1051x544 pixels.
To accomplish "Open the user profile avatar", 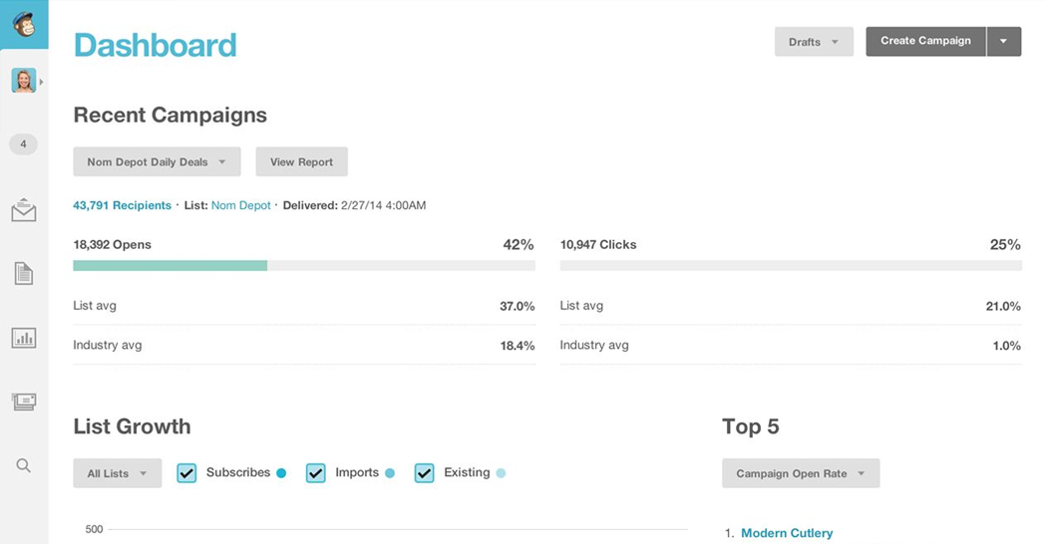I will pyautogui.click(x=24, y=81).
